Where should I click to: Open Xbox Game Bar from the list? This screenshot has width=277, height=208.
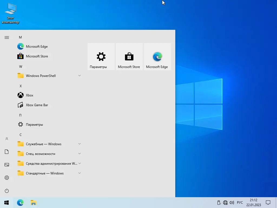click(x=50, y=105)
